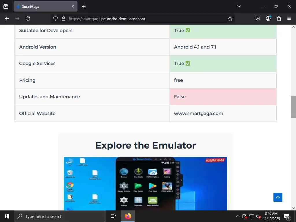This screenshot has width=296, height=222.
Task: Click the muted volume tray icon
Action: (x=258, y=216)
